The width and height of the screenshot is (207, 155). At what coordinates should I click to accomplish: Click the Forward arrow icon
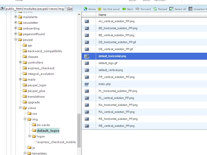[138, 9]
